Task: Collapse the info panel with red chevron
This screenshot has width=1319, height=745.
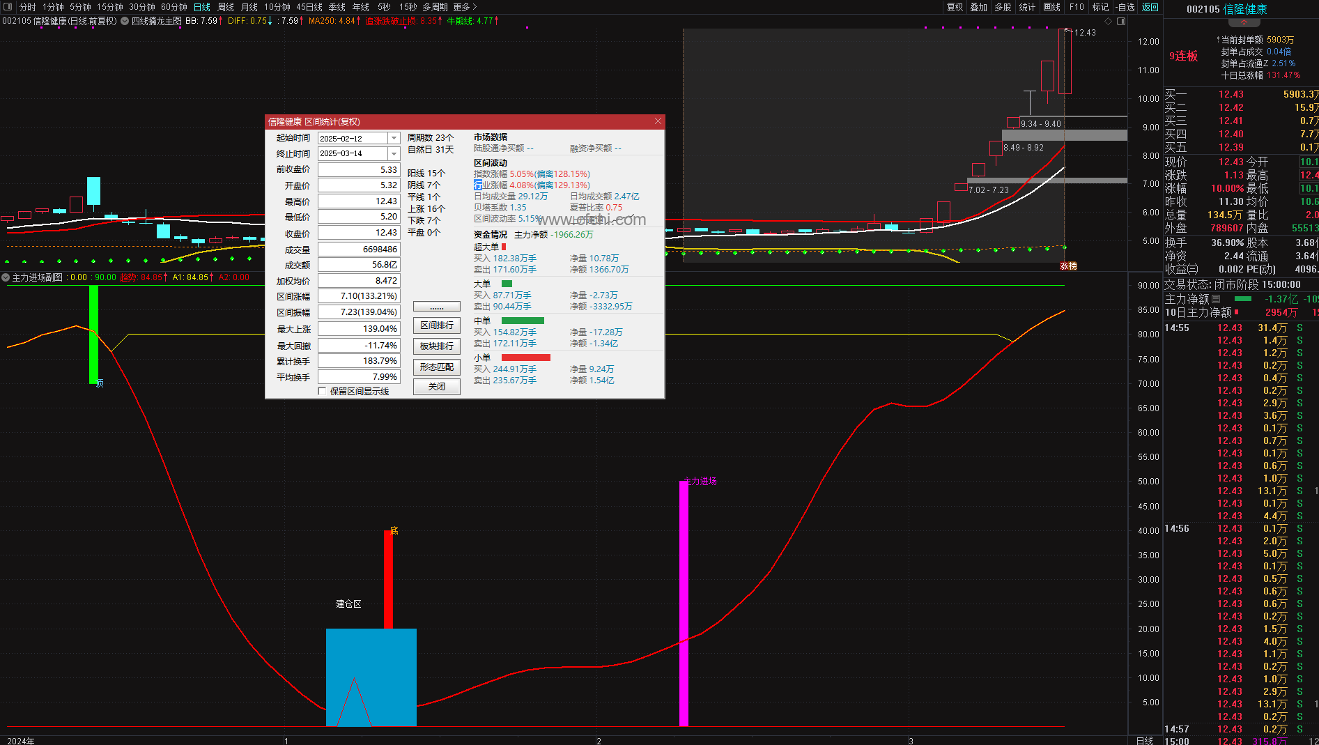Action: (x=1244, y=23)
